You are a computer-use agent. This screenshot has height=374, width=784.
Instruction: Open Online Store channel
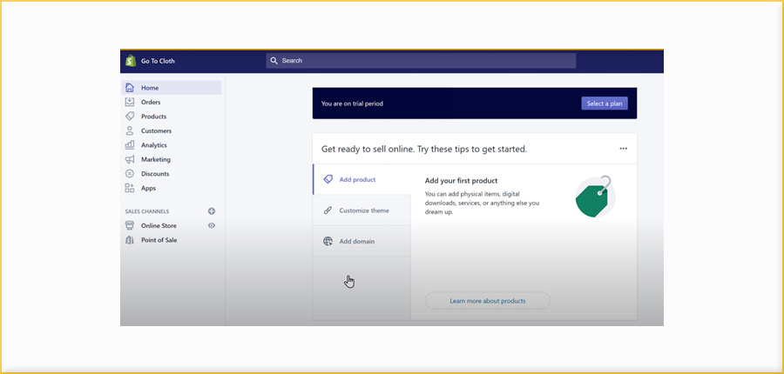pyautogui.click(x=159, y=225)
